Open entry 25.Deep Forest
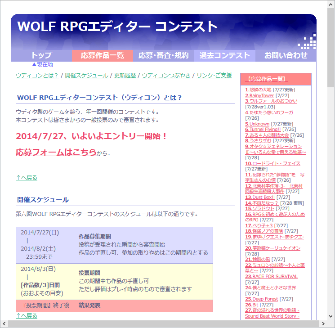This screenshot has width=335, height=328. point(262,299)
